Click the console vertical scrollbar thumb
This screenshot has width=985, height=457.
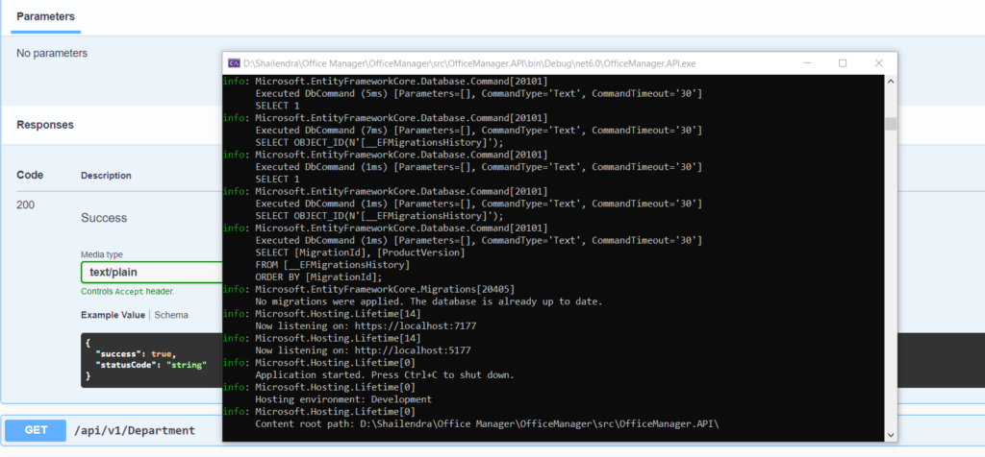click(891, 124)
